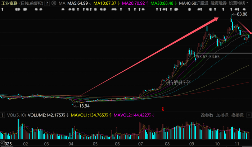The width and height of the screenshot is (252, 147).
Task: Click the 改参数 button
Action: pyautogui.click(x=207, y=115)
